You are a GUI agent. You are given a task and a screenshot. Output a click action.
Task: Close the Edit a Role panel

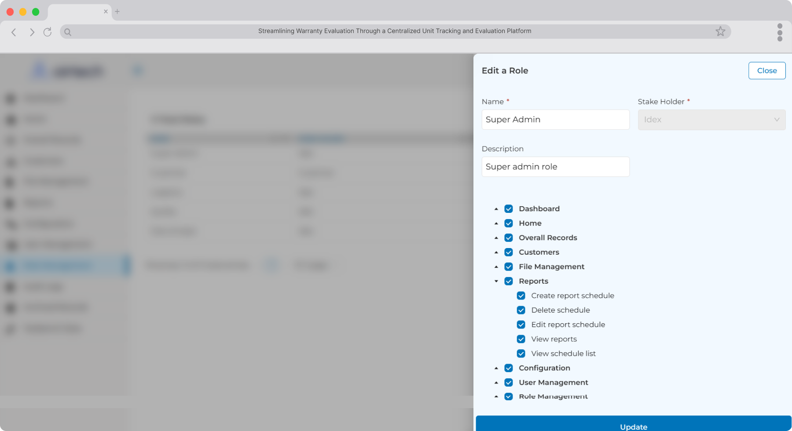click(767, 71)
